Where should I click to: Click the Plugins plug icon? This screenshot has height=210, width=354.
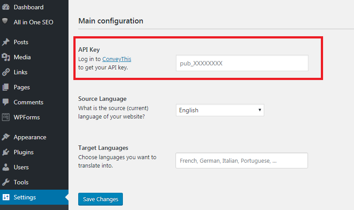(6, 152)
